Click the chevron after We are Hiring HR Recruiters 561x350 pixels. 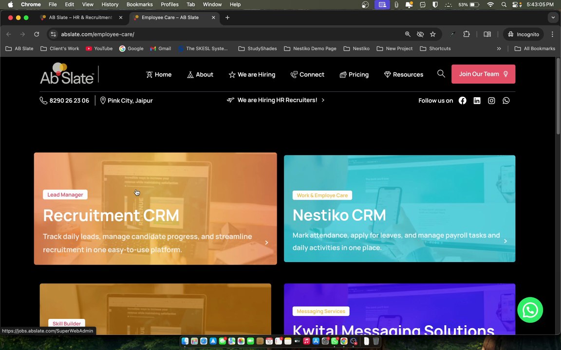click(x=323, y=100)
